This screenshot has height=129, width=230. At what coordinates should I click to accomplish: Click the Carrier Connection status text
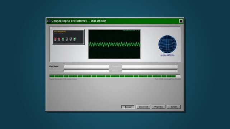point(63,79)
